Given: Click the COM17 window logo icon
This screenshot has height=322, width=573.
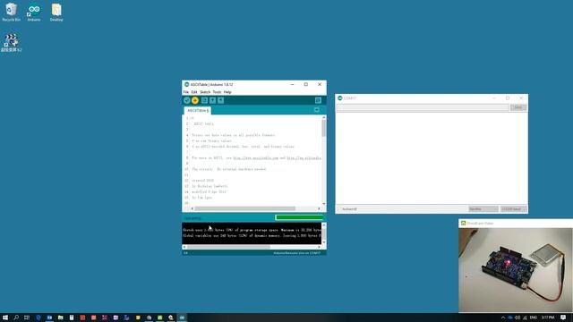Looking at the screenshot, I should 340,98.
